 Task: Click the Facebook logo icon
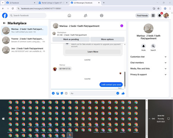(x=5, y=16)
